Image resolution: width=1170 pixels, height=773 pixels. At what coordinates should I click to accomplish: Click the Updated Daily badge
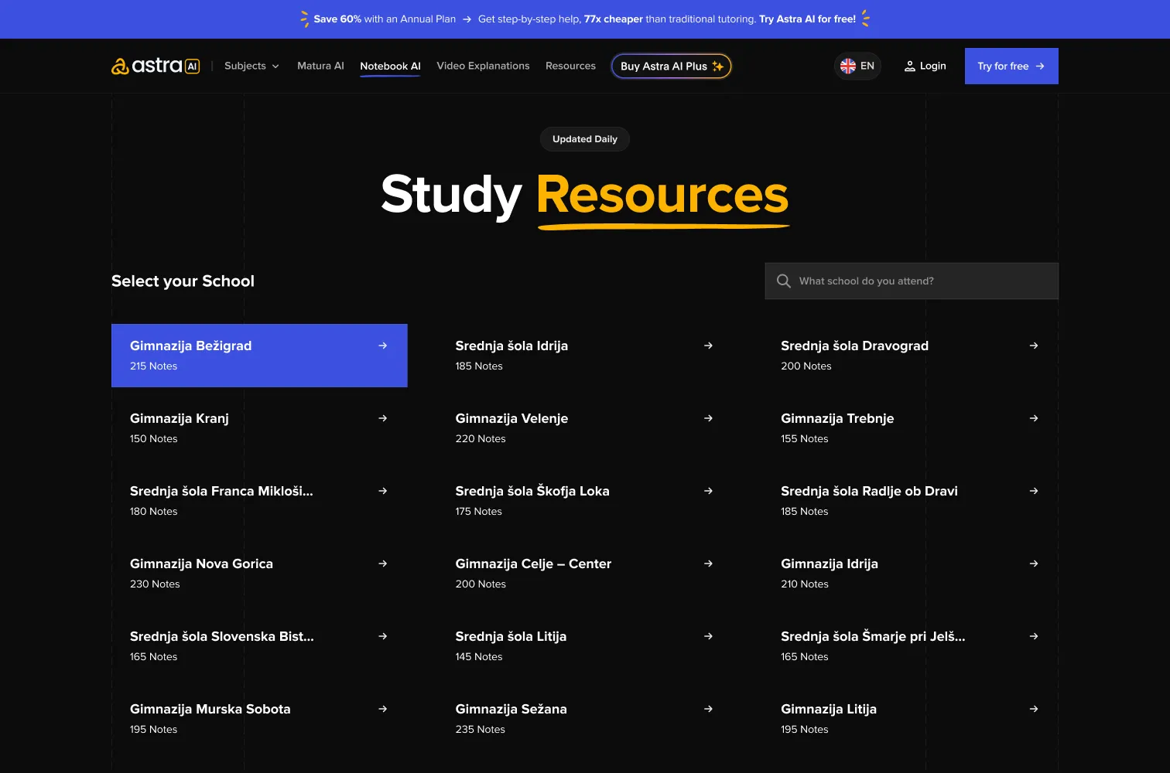(x=585, y=139)
